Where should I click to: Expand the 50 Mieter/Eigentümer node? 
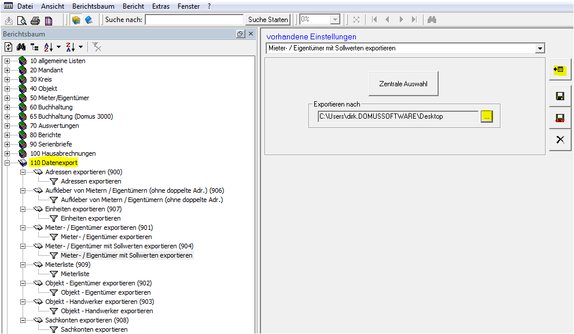(7, 98)
